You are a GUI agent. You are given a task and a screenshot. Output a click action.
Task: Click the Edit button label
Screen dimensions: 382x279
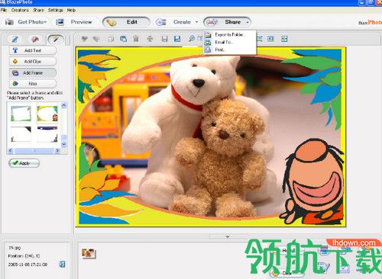[x=132, y=22]
